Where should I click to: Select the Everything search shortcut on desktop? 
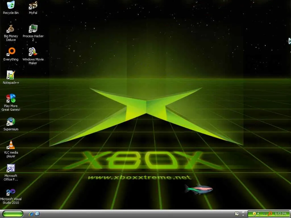coord(11,54)
